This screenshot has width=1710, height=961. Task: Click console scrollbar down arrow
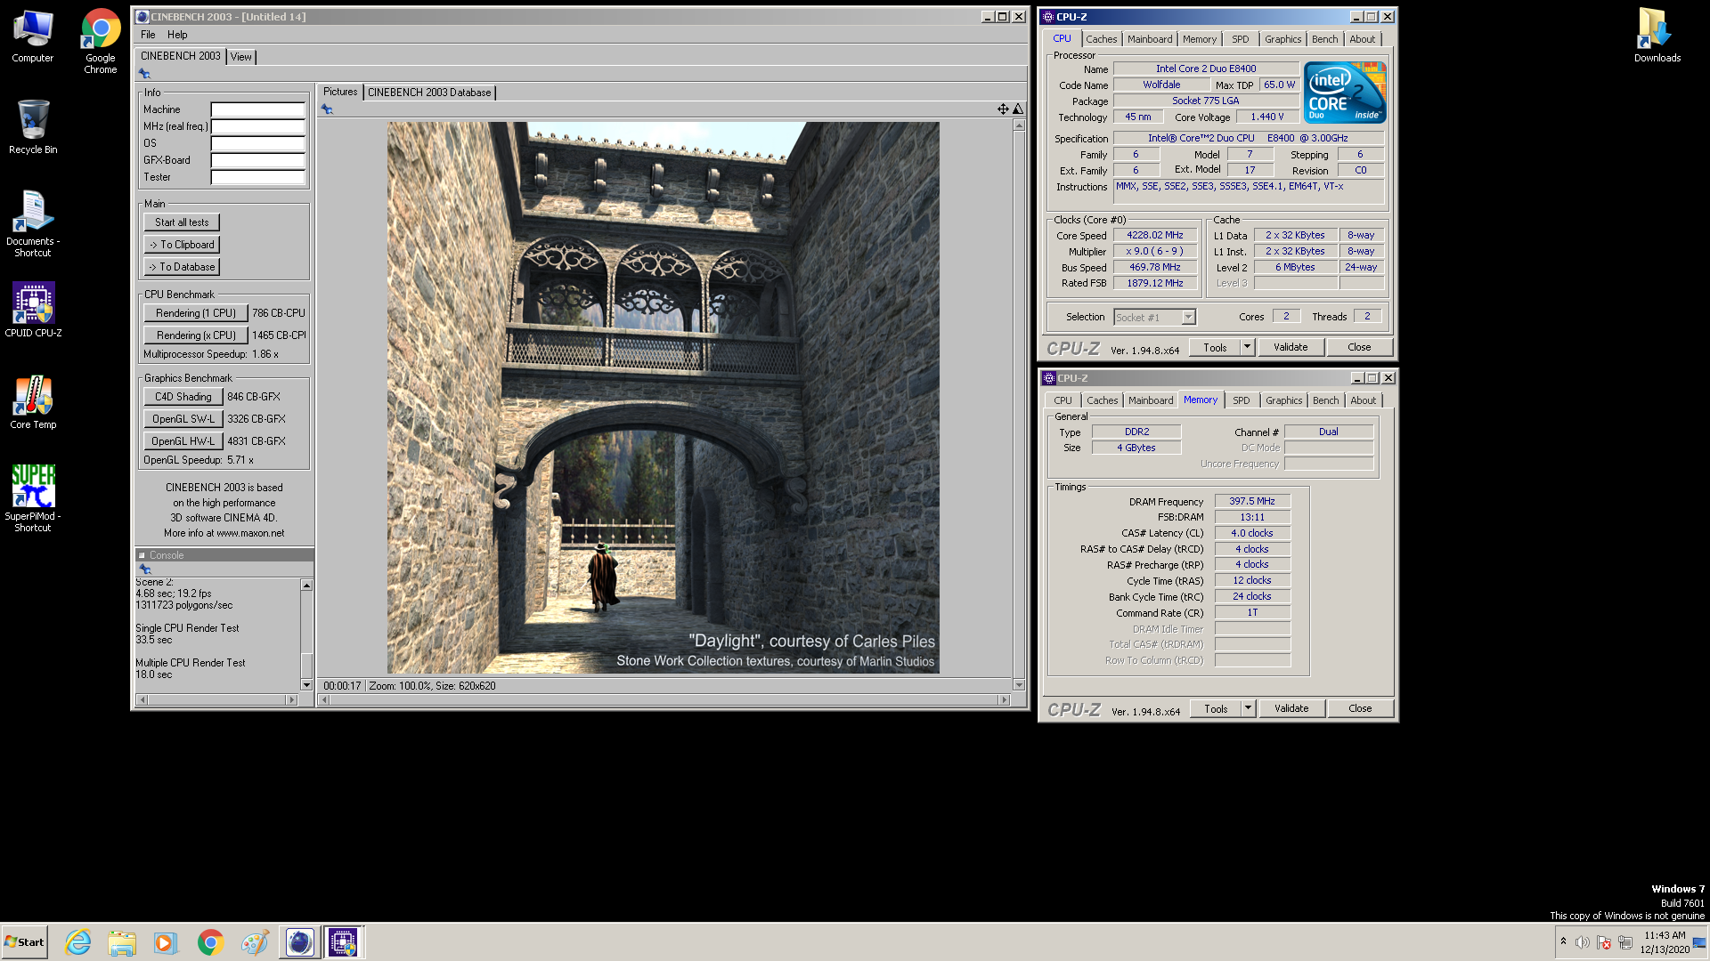[306, 684]
